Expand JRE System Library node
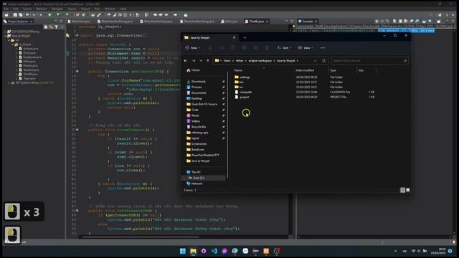Screen dimensions: 459x258 [9, 83]
